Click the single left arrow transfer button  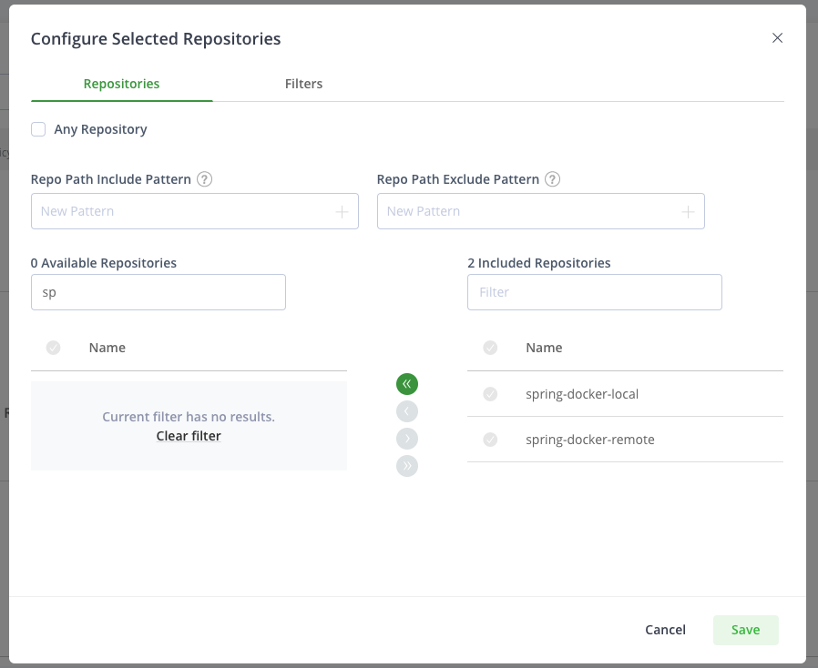pos(407,411)
